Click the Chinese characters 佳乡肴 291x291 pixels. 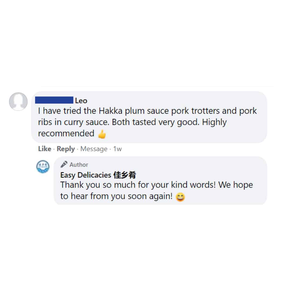click(125, 175)
